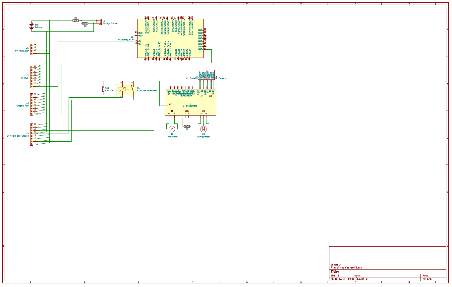Click the Title field in title block
452x287 pixels.
(335, 271)
